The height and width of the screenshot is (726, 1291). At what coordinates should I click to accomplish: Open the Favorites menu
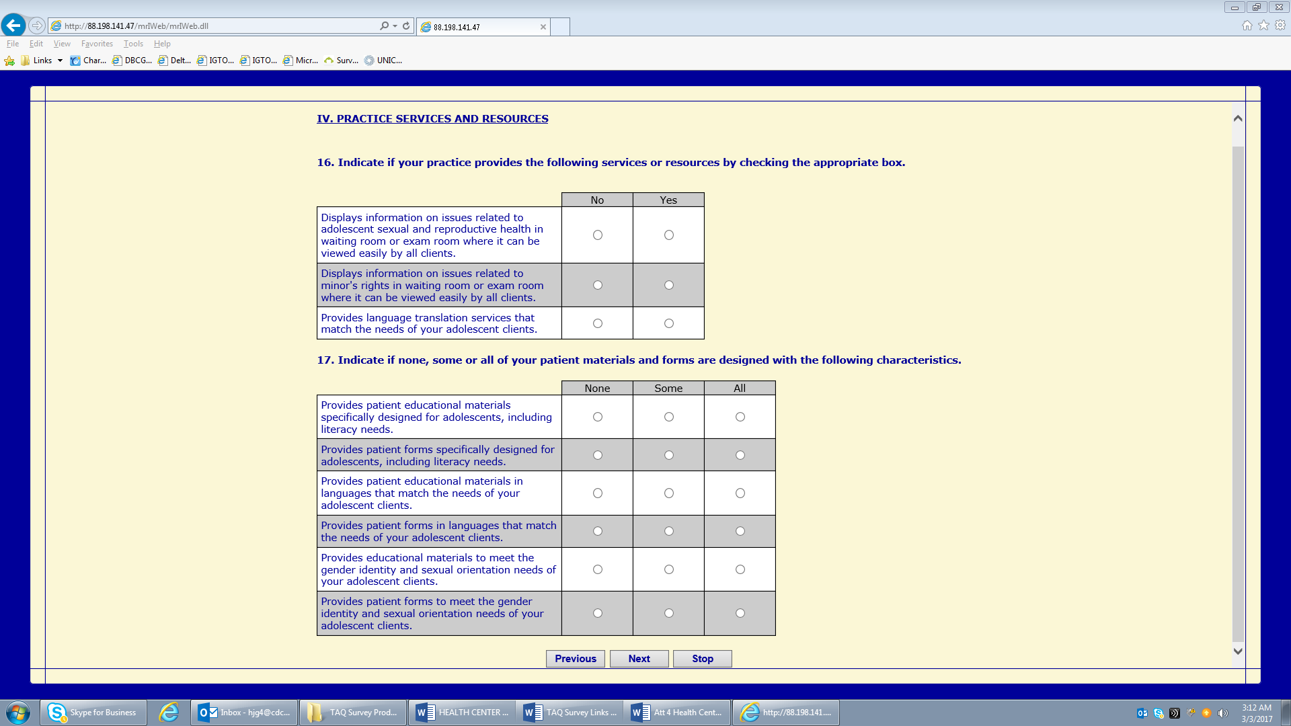97,44
